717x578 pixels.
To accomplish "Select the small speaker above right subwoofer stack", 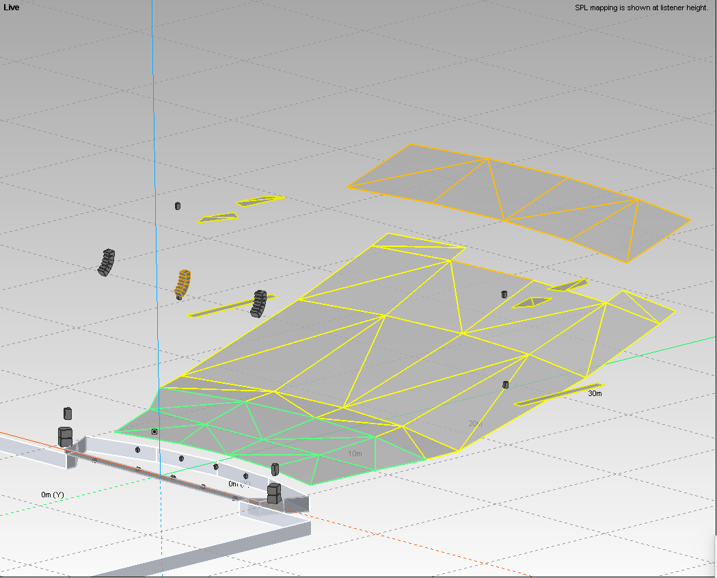I will tap(275, 469).
